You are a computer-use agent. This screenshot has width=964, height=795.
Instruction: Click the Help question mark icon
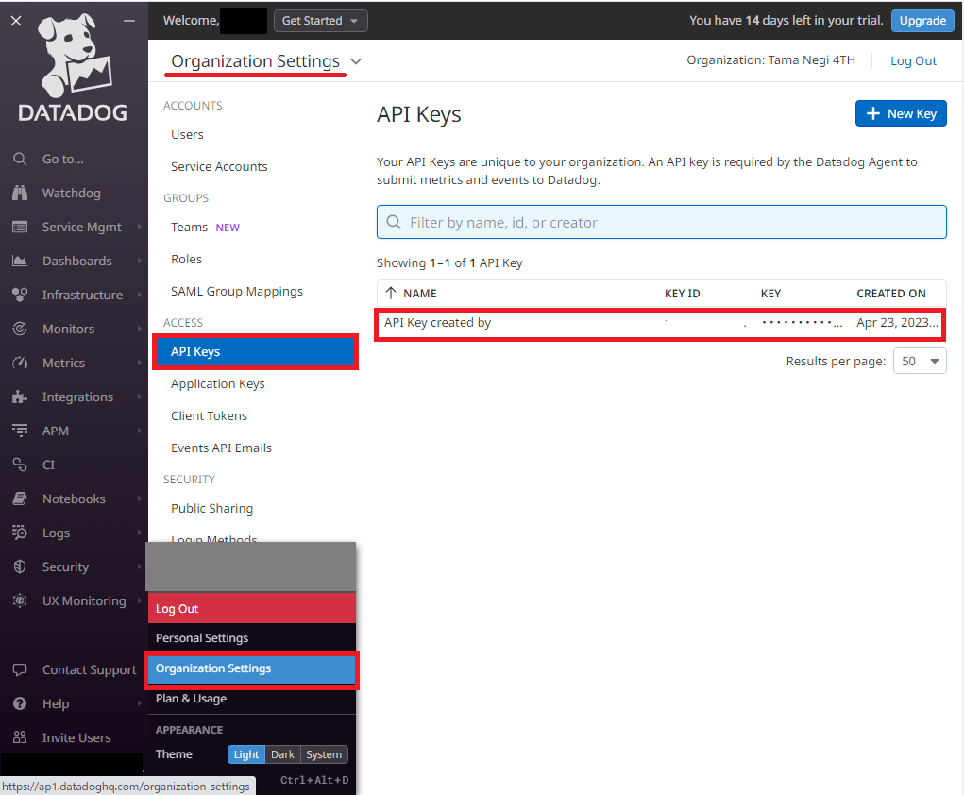20,704
